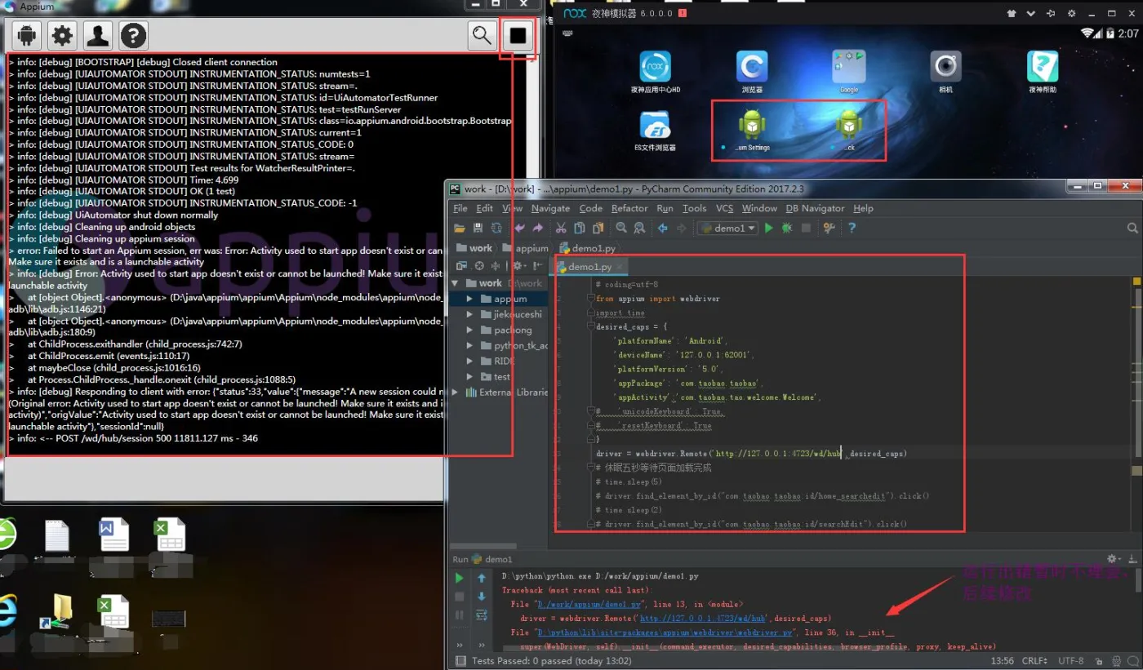Toggle soft-wrap in Run panel
Screen dimensions: 1143x670
click(482, 615)
